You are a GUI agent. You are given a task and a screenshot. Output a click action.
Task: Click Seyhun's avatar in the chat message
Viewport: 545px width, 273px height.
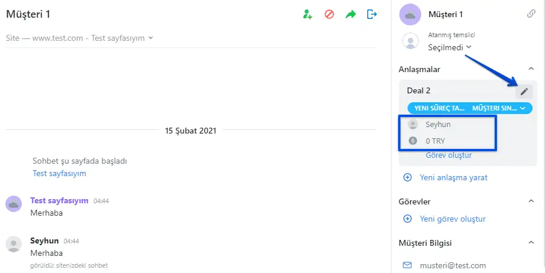14,244
